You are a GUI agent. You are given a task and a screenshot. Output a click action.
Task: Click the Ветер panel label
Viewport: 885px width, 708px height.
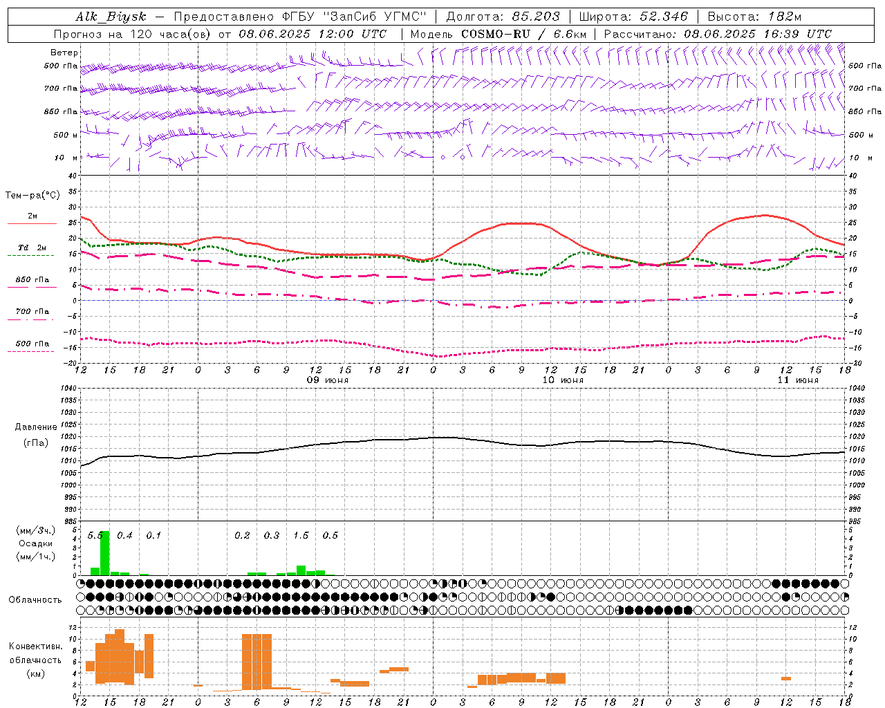click(64, 53)
